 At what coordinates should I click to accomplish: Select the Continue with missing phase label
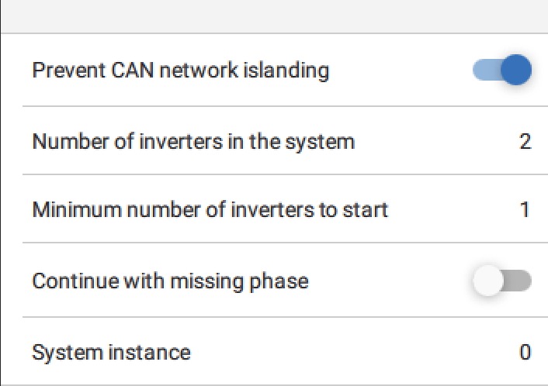(170, 281)
